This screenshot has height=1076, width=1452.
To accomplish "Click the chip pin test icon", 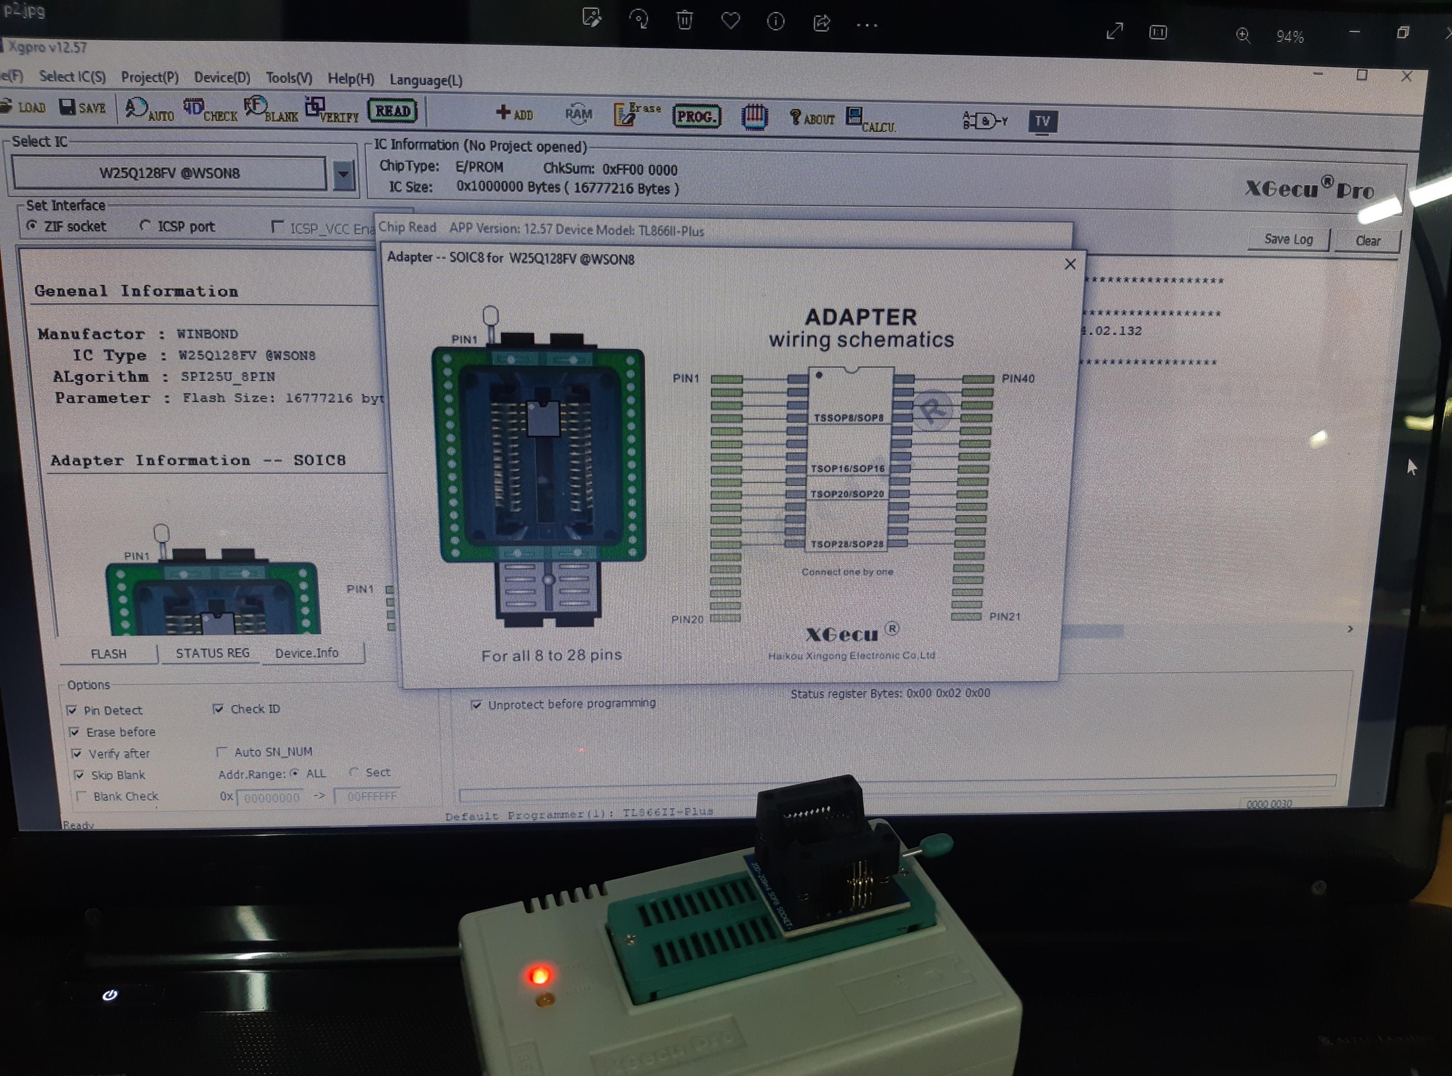I will (x=754, y=117).
